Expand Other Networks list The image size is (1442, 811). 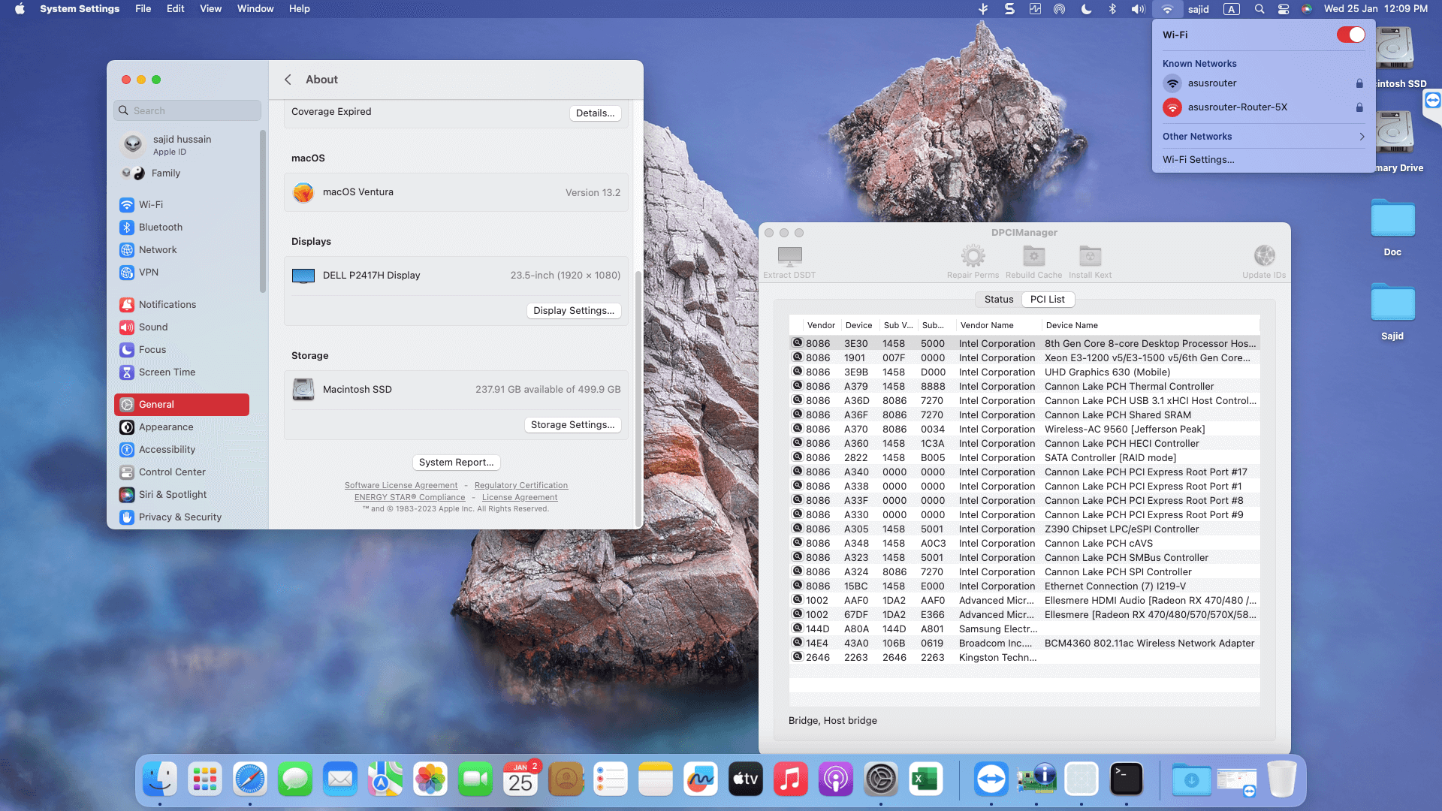click(1263, 137)
